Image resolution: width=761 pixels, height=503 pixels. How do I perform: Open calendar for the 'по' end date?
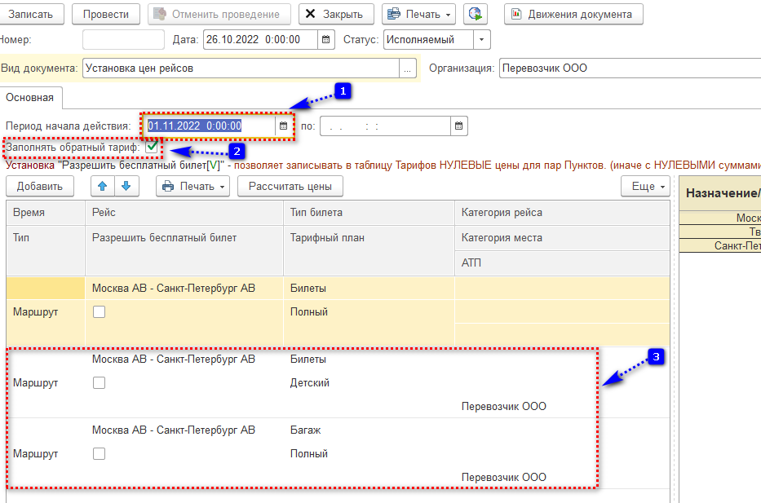click(x=459, y=126)
